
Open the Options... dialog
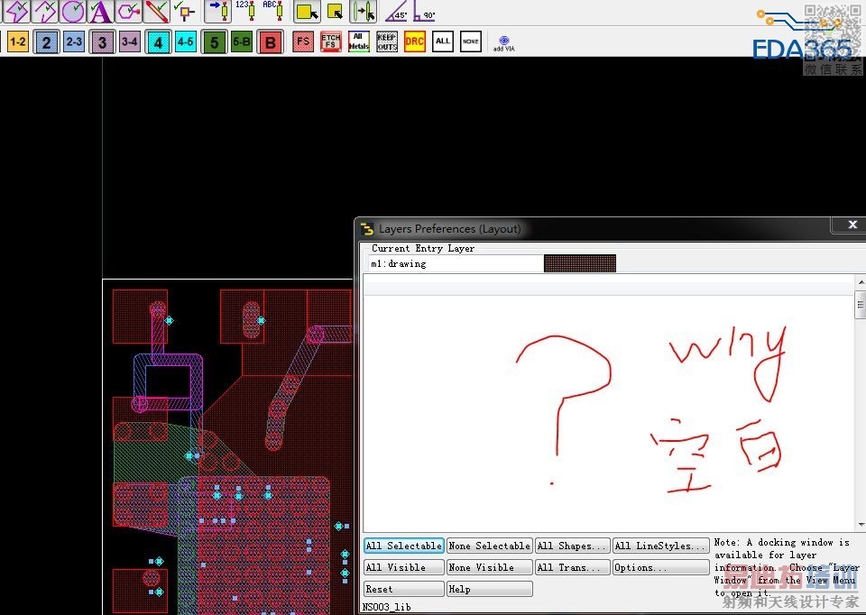click(x=660, y=567)
